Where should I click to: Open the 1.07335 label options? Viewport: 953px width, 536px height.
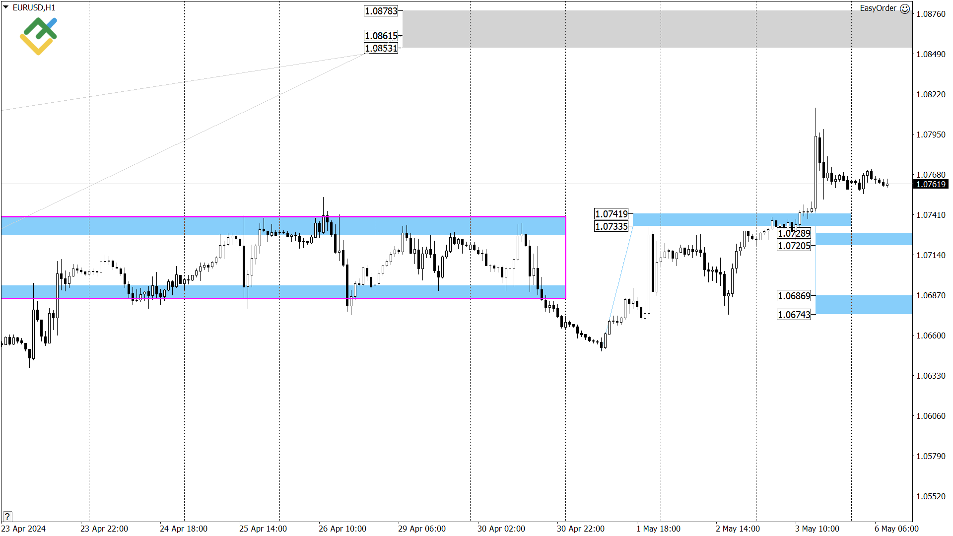(611, 226)
